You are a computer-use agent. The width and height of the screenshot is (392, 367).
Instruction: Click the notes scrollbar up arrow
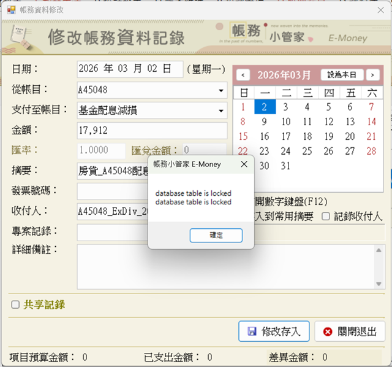(x=379, y=250)
